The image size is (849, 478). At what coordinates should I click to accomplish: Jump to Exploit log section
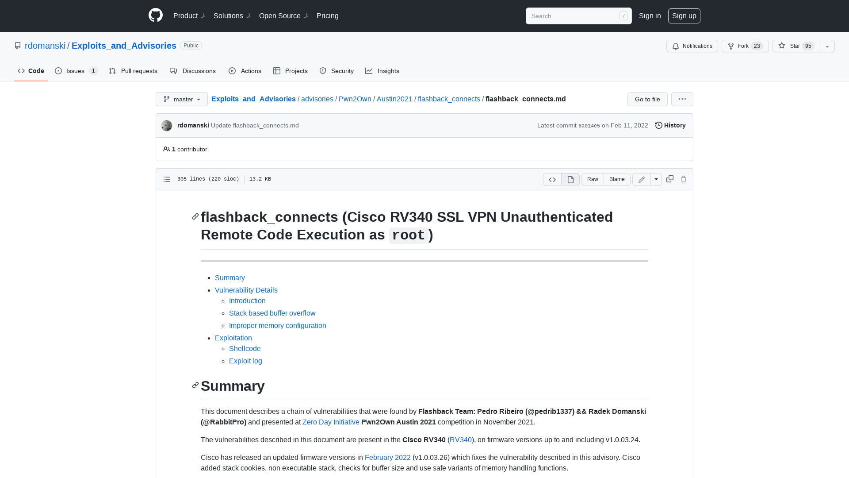(x=245, y=361)
